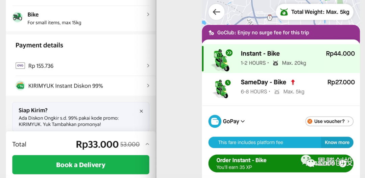Expand the Bike vehicle type chevron
Screen dimensions: 365x178
pyautogui.click(x=148, y=15)
